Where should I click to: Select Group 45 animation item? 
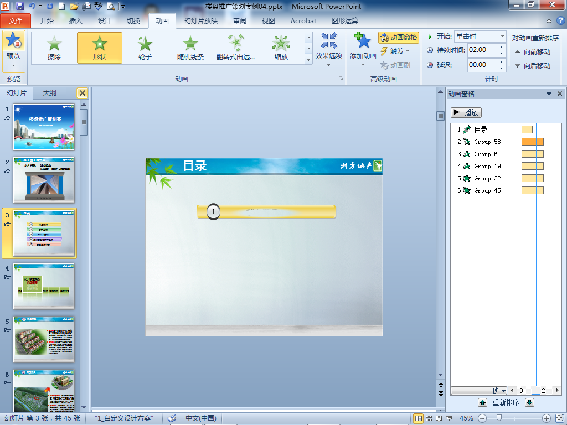point(487,190)
